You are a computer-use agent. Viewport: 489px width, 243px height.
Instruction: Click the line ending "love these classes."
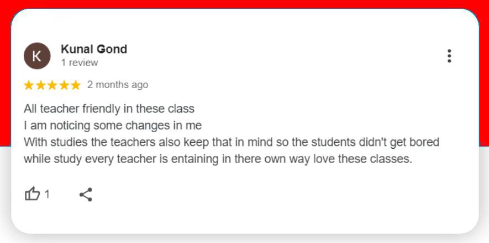(218, 159)
